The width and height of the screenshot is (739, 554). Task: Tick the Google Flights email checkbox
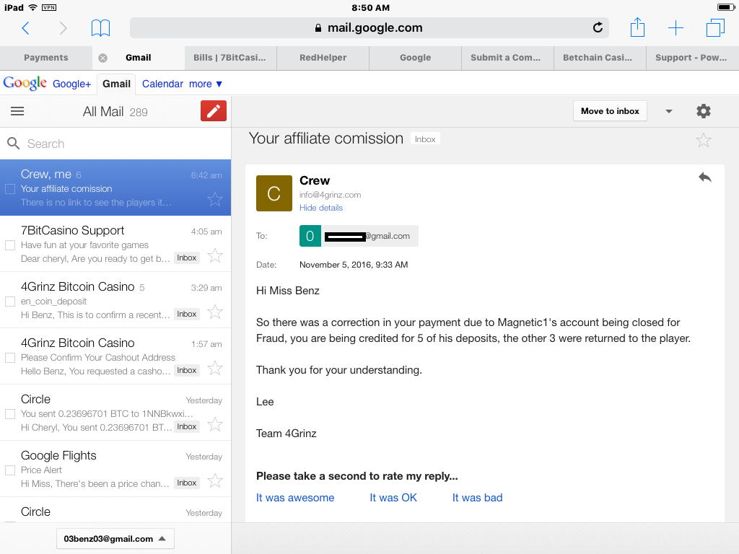(x=10, y=470)
